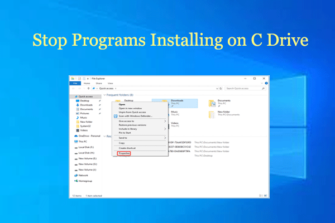Click the Network icon in navigation pane
The image size is (335, 223).
tap(76, 176)
